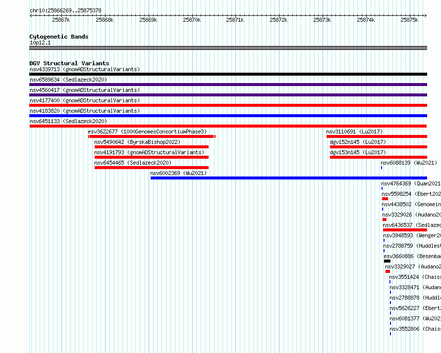Screen dimensions: 441x353
Task: Click nsv5626227 variant label
Action: (x=415, y=308)
